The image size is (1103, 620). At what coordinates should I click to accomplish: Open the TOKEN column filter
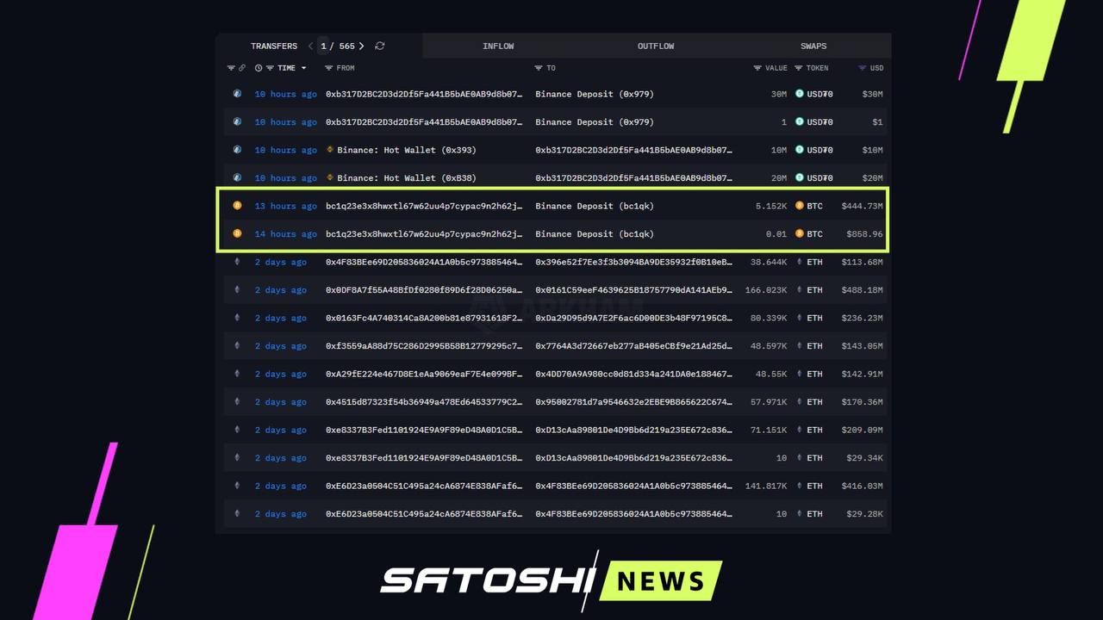[799, 68]
